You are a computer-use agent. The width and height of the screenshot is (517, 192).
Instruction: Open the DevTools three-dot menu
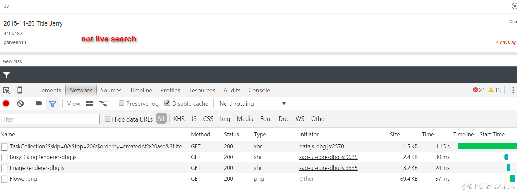pos(513,90)
